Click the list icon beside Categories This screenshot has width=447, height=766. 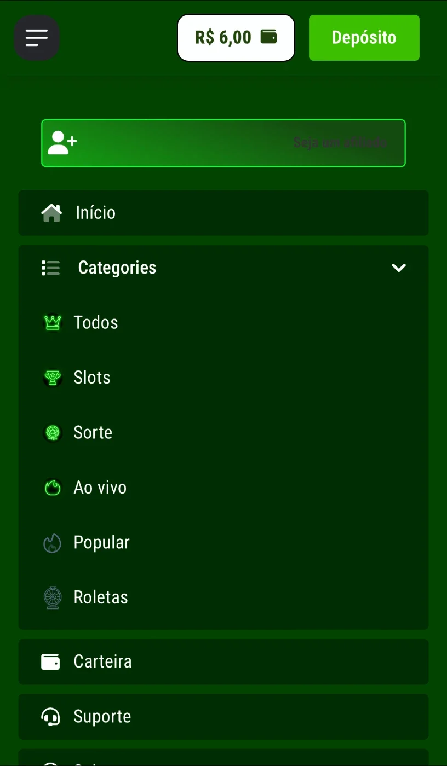coord(51,268)
